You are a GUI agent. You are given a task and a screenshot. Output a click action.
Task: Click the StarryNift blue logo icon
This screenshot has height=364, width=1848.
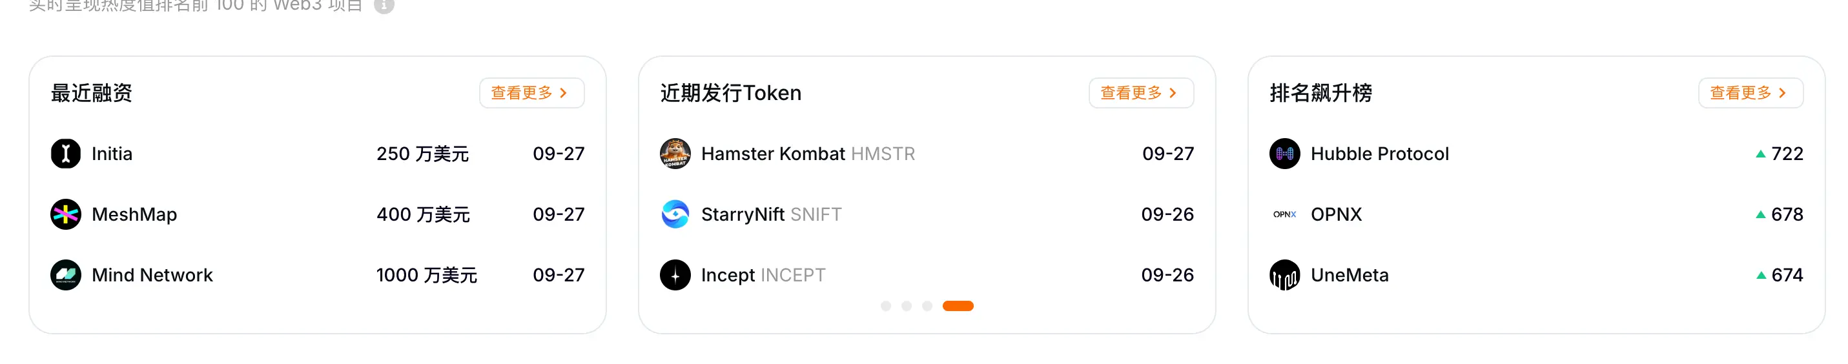pyautogui.click(x=675, y=214)
